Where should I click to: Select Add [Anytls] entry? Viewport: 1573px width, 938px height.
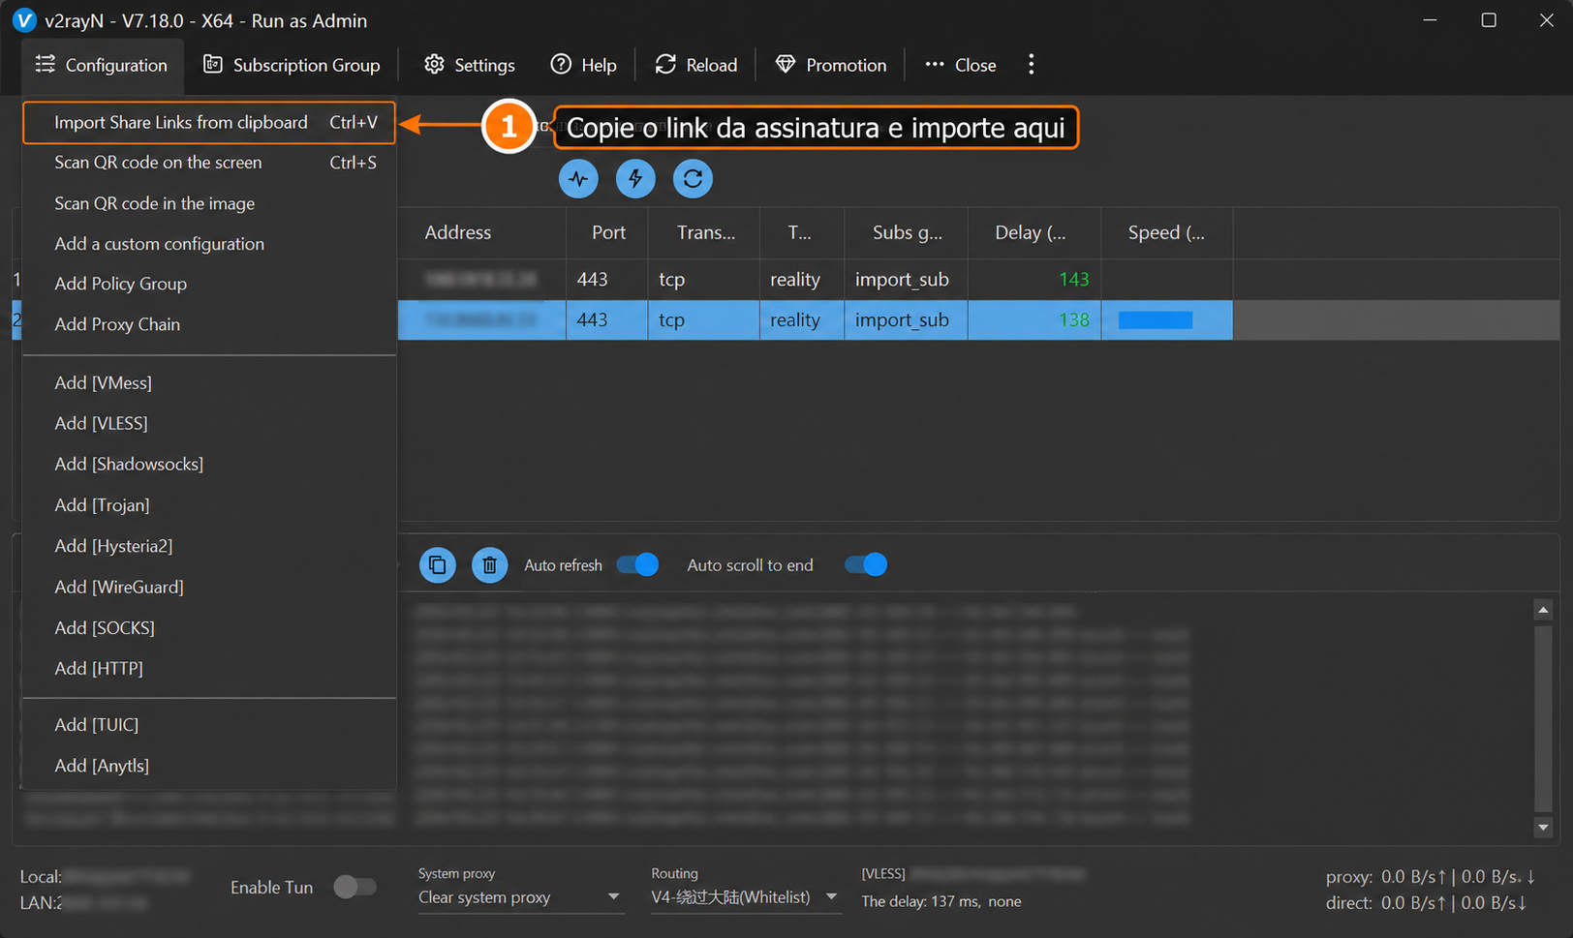[209, 766]
